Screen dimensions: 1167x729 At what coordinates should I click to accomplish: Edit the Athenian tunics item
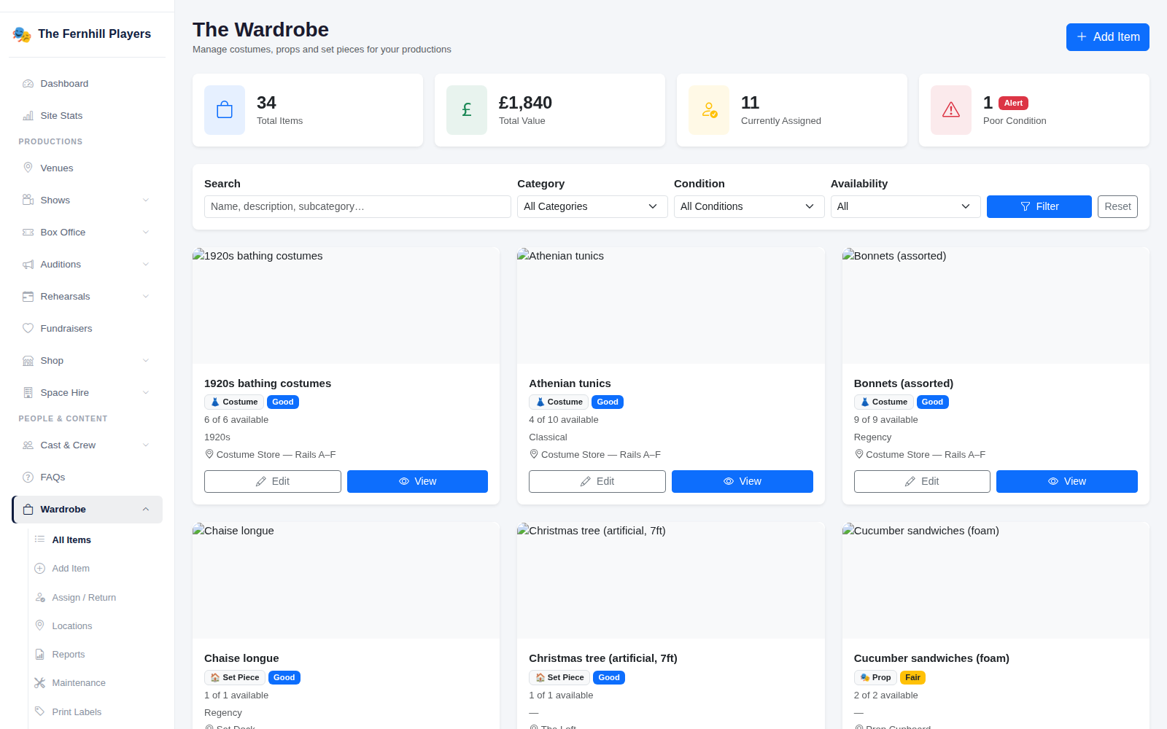(597, 481)
